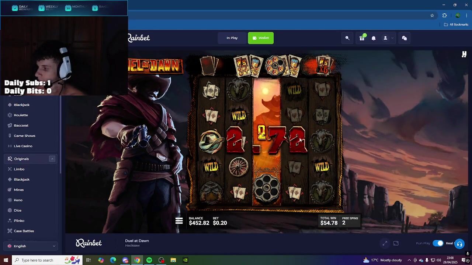Click the Free Spins counter
Viewport: 472px width, 265px height.
point(350,221)
